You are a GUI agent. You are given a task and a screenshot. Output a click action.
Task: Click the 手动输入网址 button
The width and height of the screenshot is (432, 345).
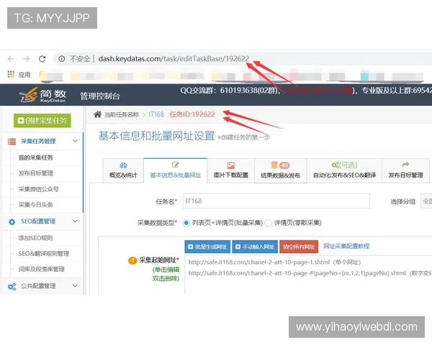pos(255,247)
